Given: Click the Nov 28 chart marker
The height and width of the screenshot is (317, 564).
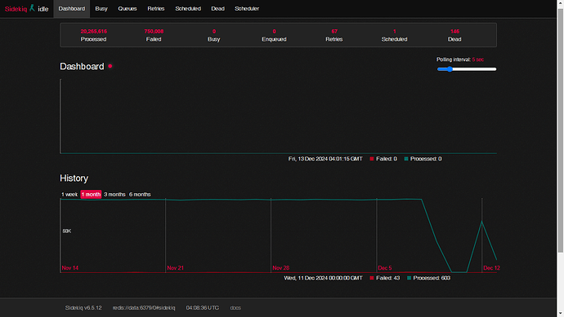Looking at the screenshot, I should click(x=280, y=268).
